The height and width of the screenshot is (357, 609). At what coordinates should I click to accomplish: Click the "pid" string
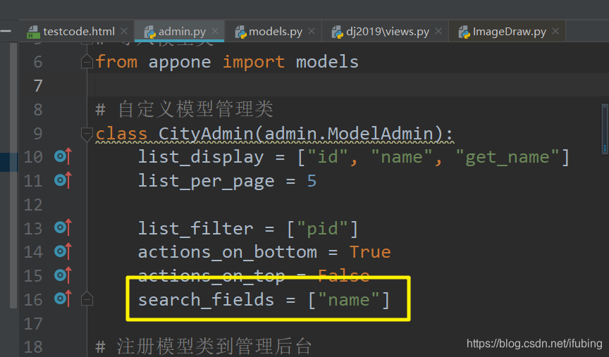pyautogui.click(x=322, y=229)
